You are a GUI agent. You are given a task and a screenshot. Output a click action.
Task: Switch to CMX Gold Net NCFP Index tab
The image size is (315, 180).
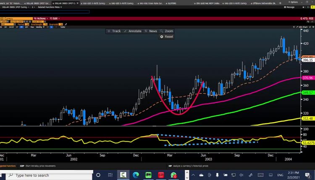(x=208, y=3)
